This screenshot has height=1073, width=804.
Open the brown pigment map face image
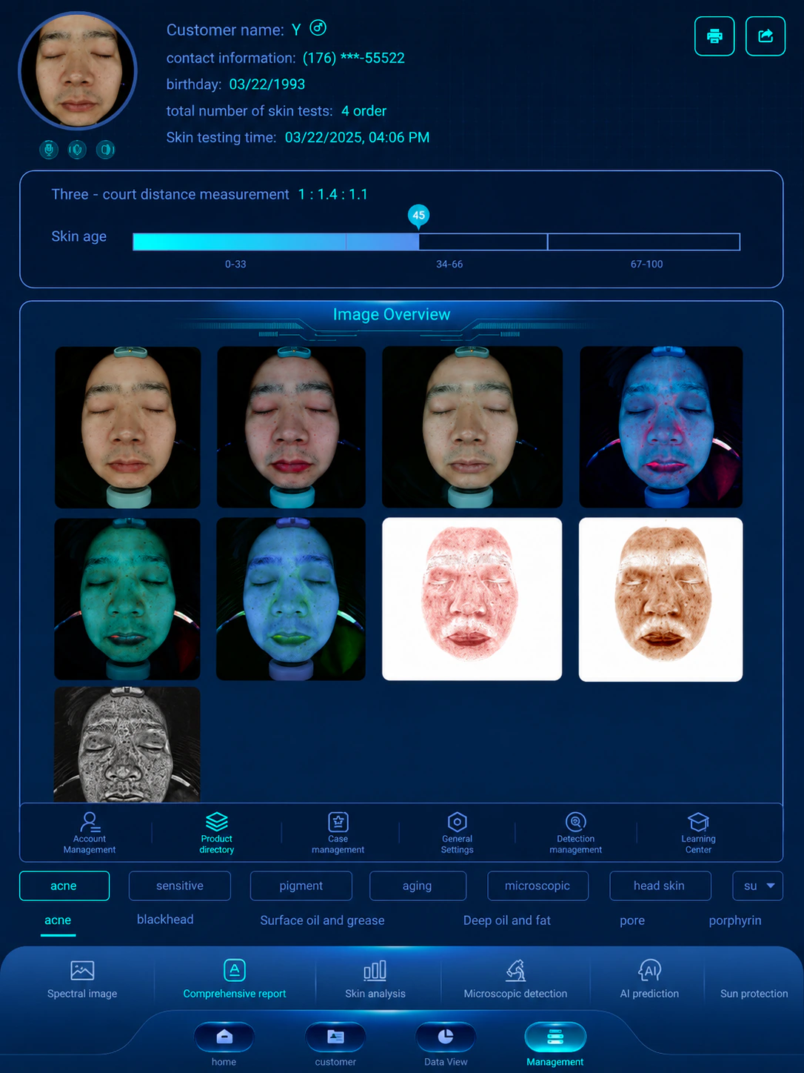click(x=661, y=599)
